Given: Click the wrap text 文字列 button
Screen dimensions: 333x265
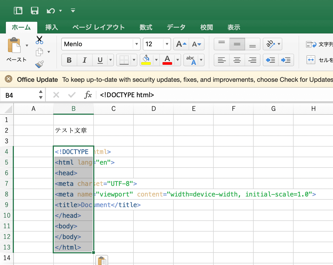Looking at the screenshot, I should tap(319, 44).
